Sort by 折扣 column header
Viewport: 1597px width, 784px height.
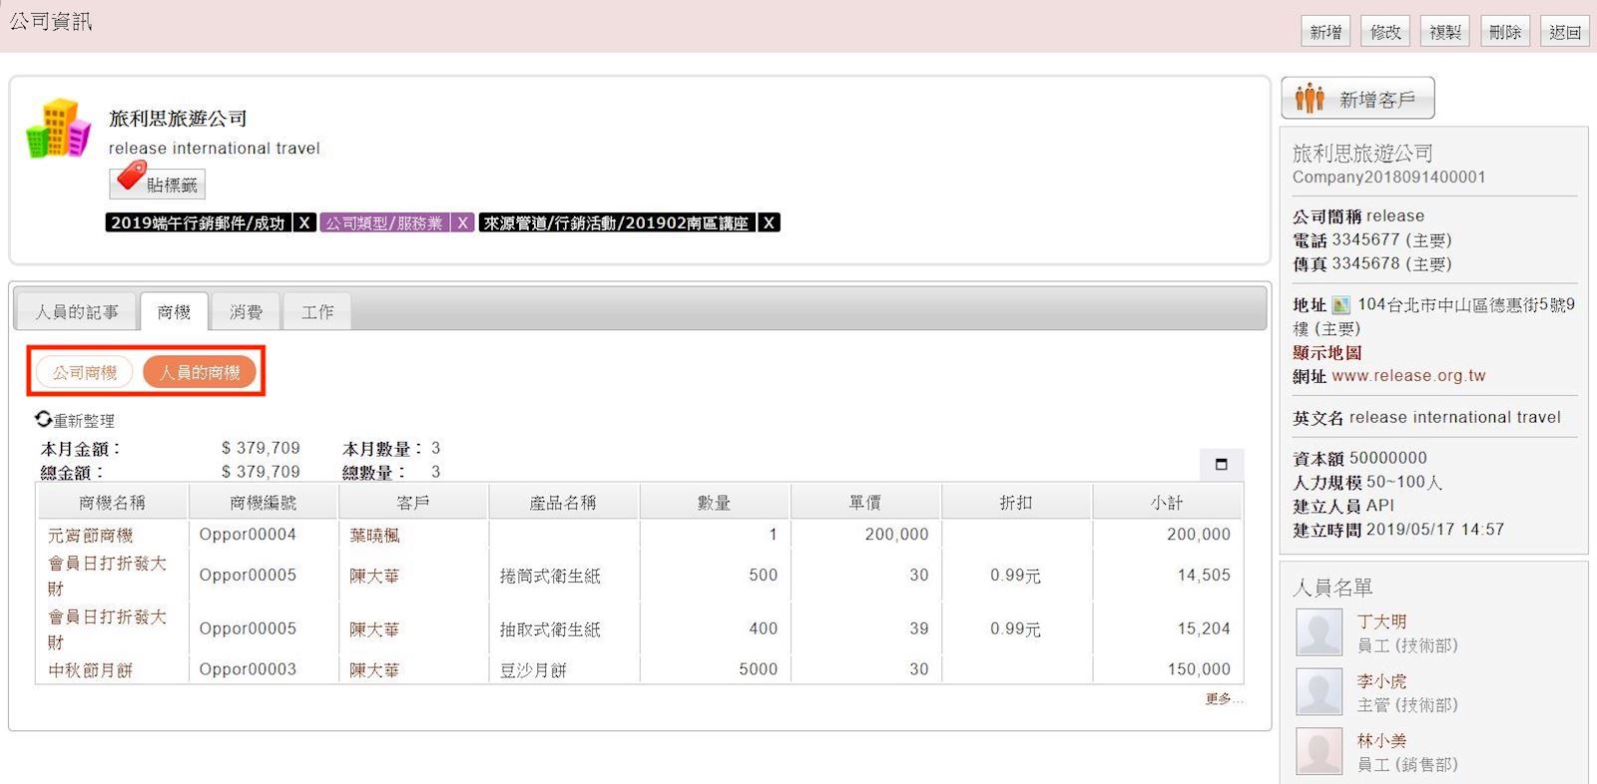coord(1016,503)
